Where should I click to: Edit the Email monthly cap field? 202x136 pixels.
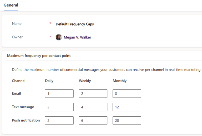[127, 94]
